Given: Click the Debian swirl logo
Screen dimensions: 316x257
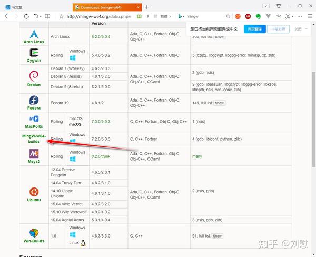Looking at the screenshot, I should tap(34, 76).
